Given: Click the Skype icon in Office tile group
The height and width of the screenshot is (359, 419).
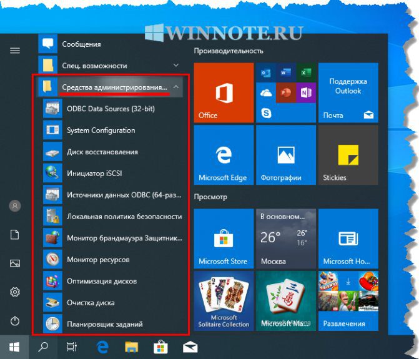Looking at the screenshot, I should 266,113.
